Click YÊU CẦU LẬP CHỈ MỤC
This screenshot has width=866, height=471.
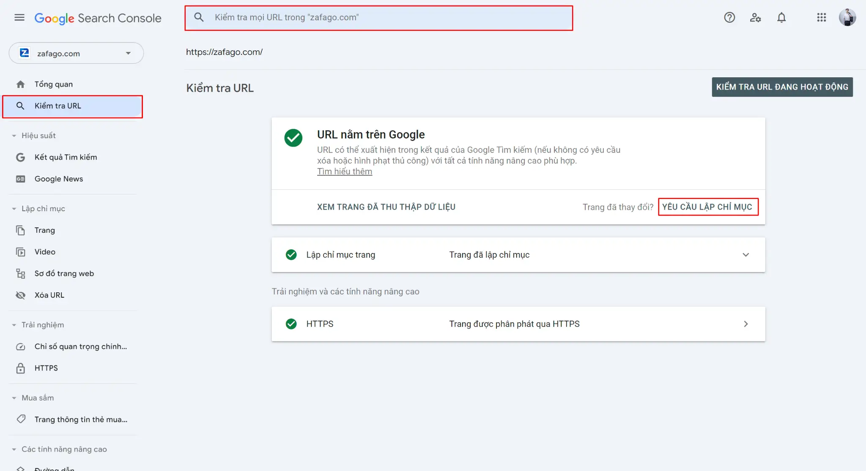coord(707,207)
